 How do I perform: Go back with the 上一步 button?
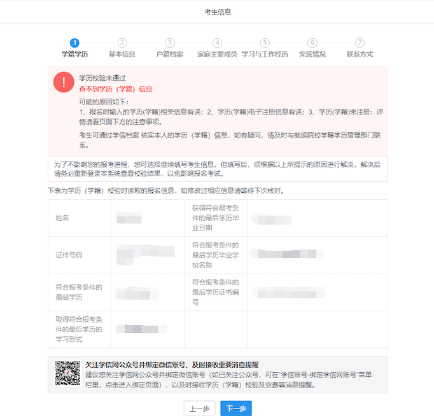click(199, 409)
